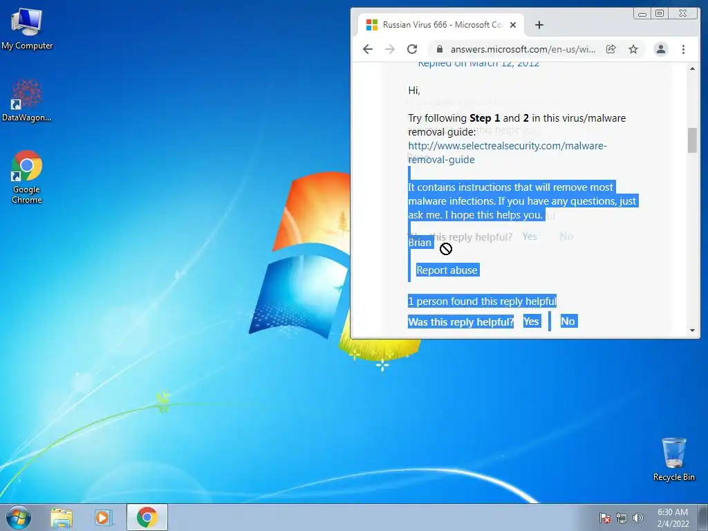This screenshot has height=531, width=708.
Task: Click the scroll up arrow
Action: click(692, 68)
